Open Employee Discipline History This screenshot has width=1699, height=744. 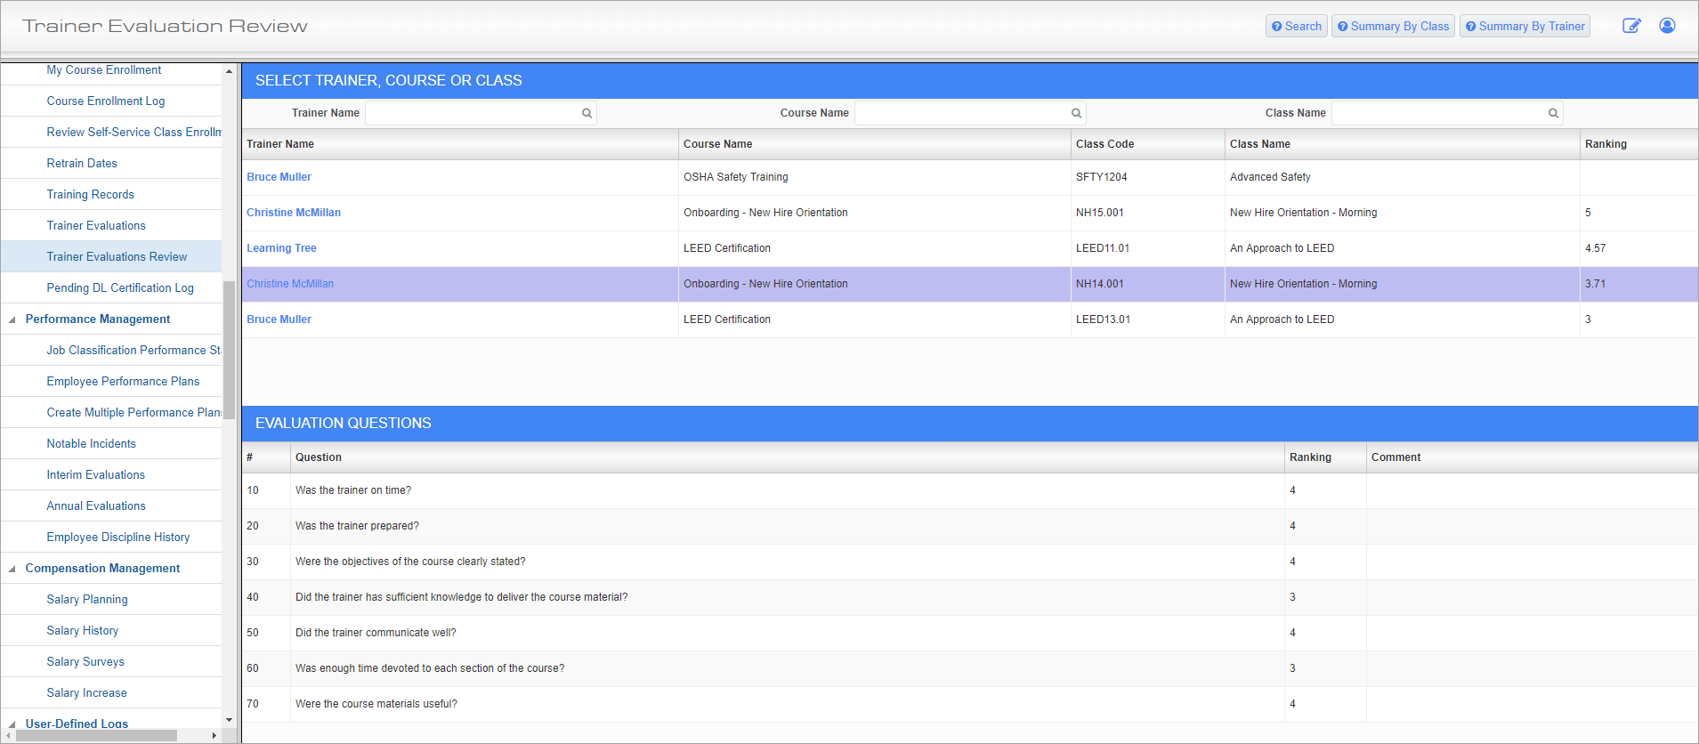click(118, 538)
